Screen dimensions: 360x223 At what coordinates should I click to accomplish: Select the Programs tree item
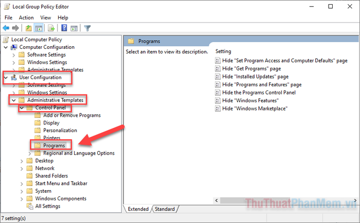click(x=54, y=145)
